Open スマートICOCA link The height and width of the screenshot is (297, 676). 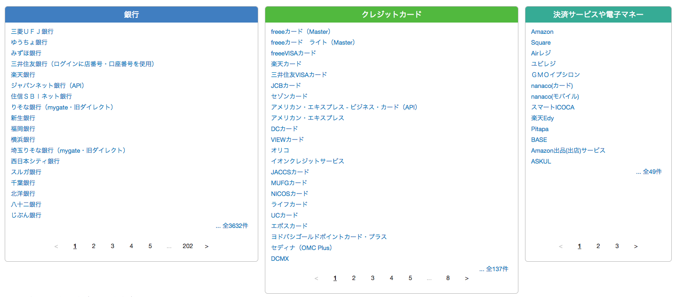(x=553, y=107)
